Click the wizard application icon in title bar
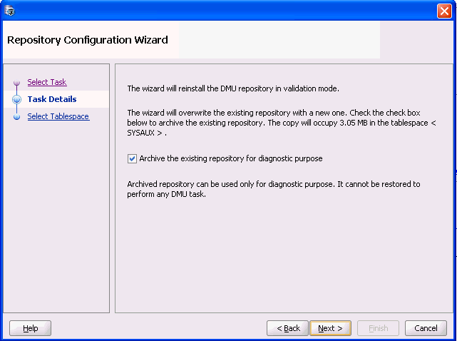 [9, 10]
